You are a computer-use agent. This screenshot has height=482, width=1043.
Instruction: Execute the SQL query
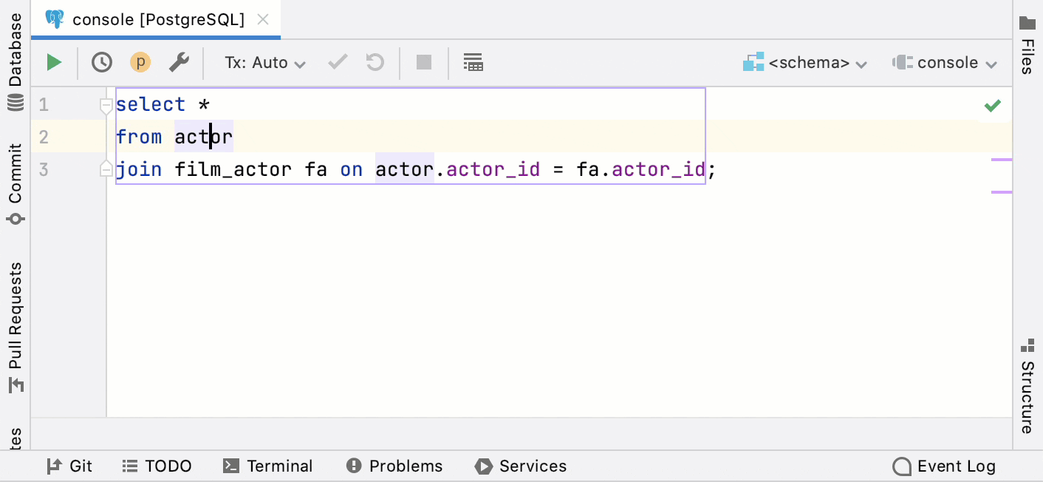(x=53, y=62)
